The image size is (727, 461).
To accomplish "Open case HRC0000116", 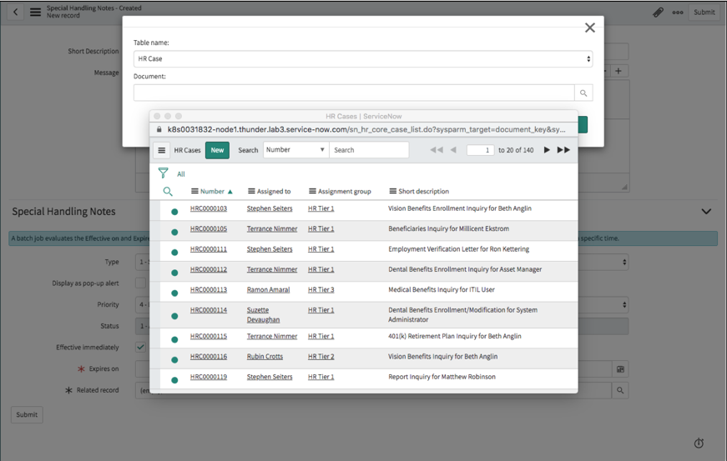I will coord(209,357).
